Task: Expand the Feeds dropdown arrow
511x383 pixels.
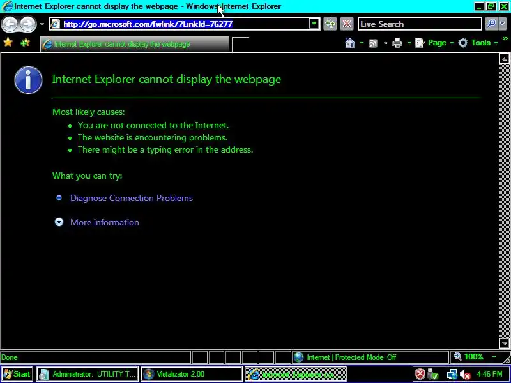Action: pos(386,43)
